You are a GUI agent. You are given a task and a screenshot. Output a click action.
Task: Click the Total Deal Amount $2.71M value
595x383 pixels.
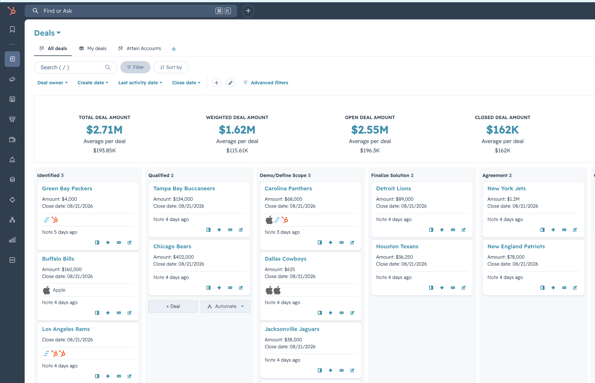(104, 130)
